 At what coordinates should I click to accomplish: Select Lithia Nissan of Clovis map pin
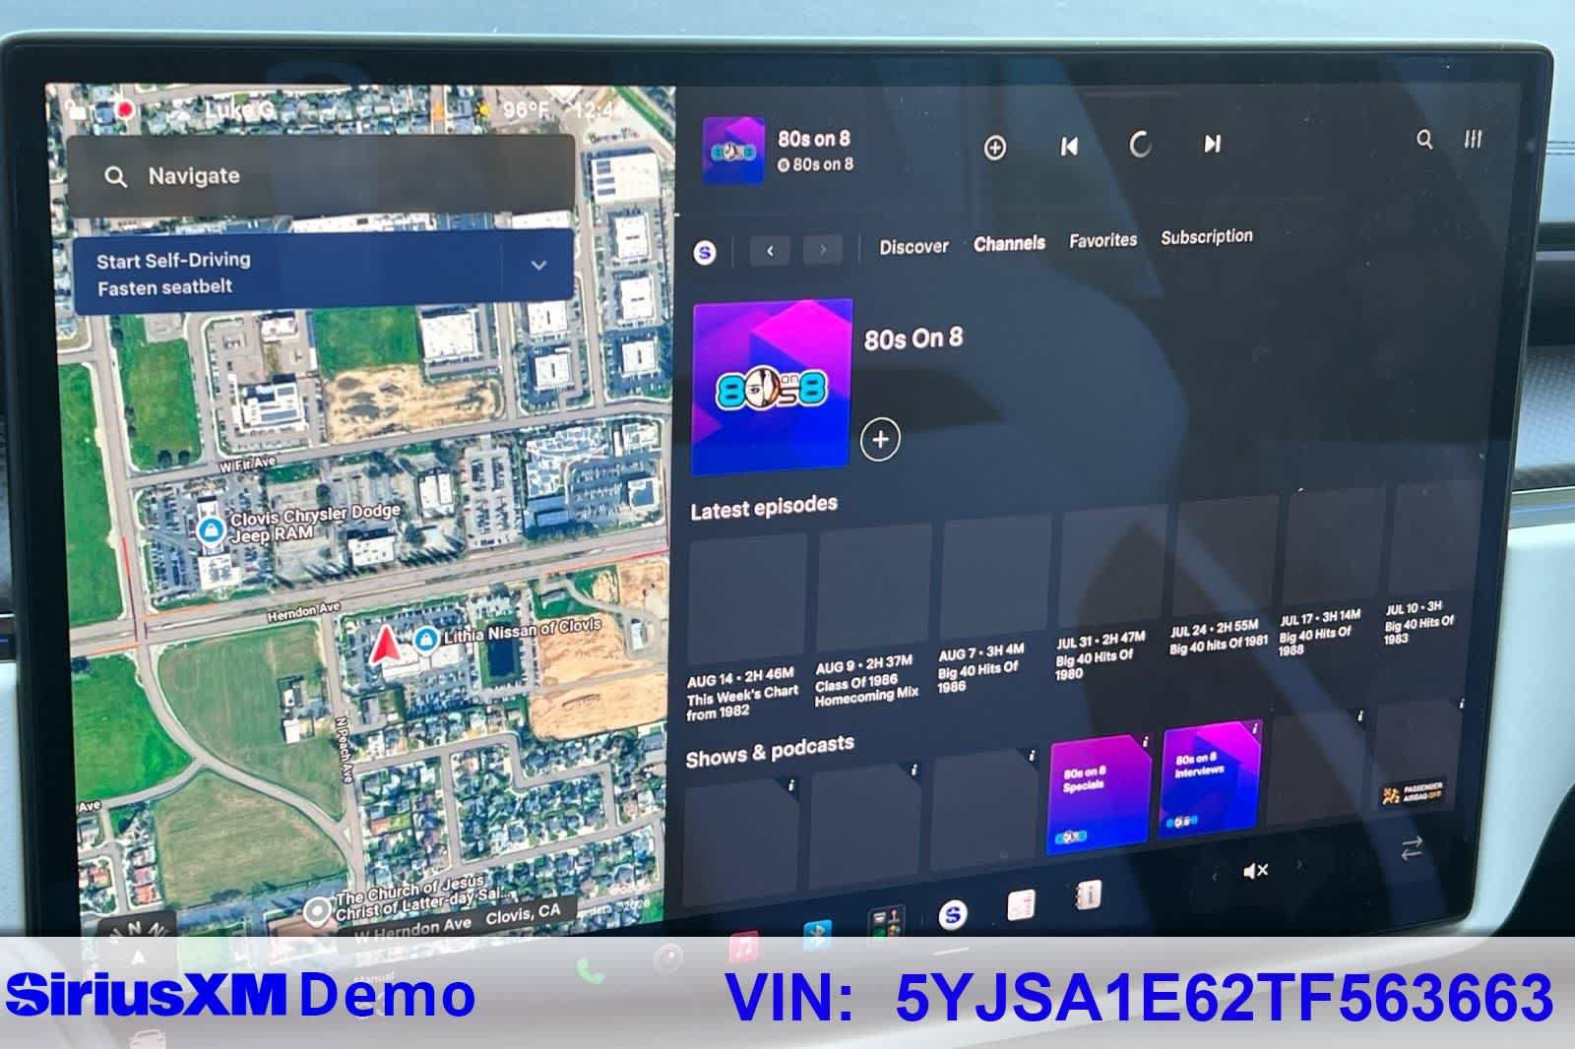point(425,641)
